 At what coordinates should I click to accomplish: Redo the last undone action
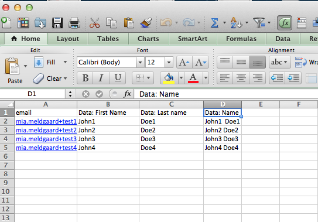tap(189, 22)
